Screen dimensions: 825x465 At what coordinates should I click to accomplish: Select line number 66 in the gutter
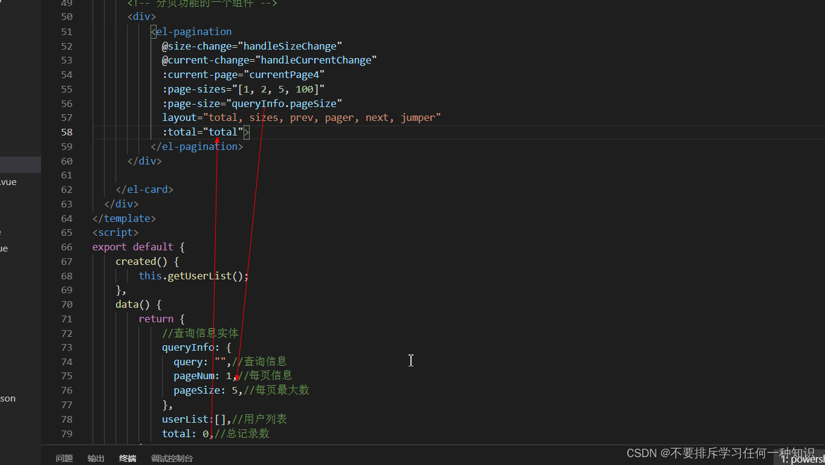66,247
